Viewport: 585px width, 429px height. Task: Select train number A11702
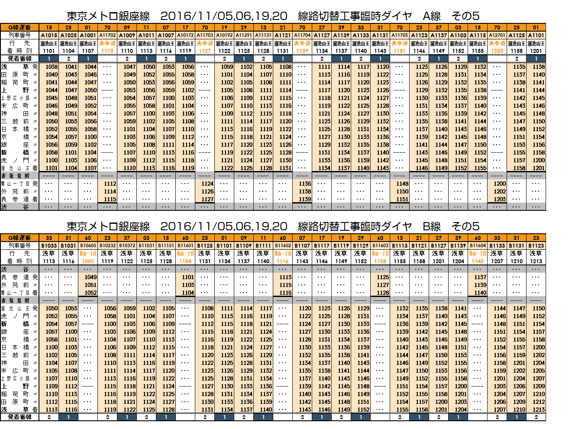point(107,35)
